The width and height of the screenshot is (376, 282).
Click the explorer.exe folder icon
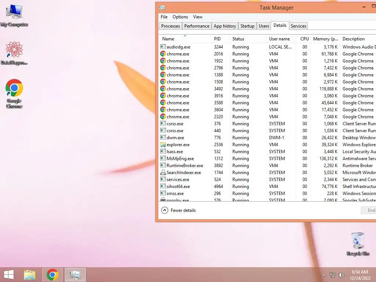163,145
